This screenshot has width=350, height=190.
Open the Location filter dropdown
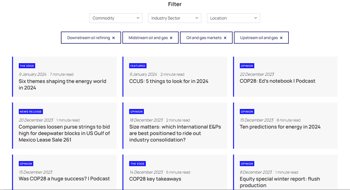coord(233,18)
